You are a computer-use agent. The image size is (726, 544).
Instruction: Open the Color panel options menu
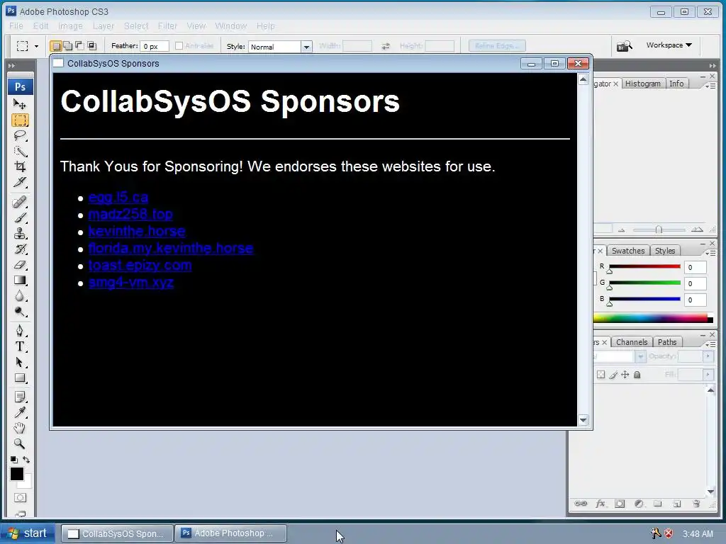(x=710, y=253)
